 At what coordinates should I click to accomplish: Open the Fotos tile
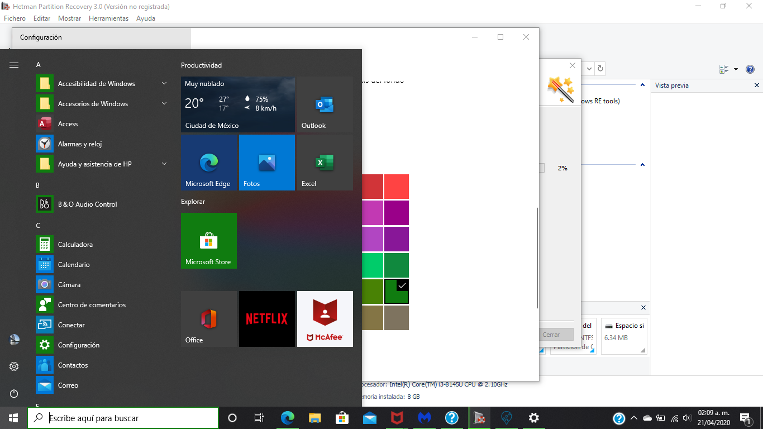pyautogui.click(x=267, y=163)
